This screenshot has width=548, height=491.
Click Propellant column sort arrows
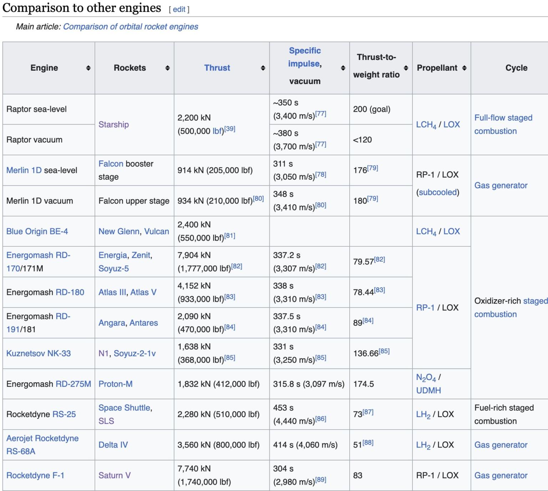[x=464, y=68]
